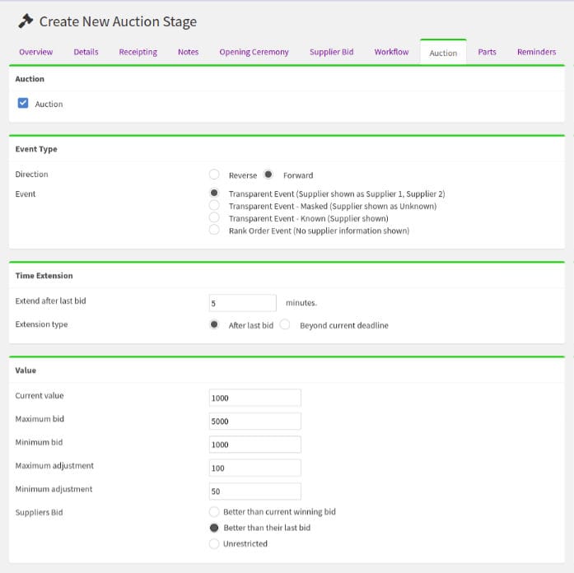Switch to the Details tab

pyautogui.click(x=86, y=52)
